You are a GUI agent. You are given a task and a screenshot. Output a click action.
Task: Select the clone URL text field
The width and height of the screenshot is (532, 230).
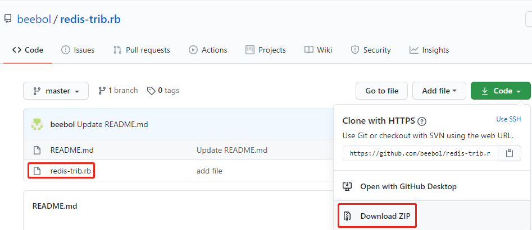420,153
